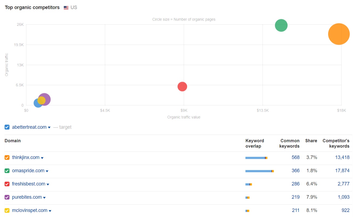Open the mclovinspet.com dropdown caret
Screen dimensions: 356x217
50,211
